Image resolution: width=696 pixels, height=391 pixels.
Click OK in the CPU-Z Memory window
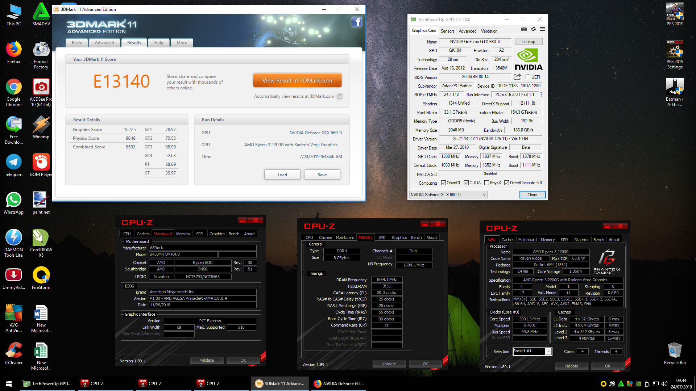point(425,364)
